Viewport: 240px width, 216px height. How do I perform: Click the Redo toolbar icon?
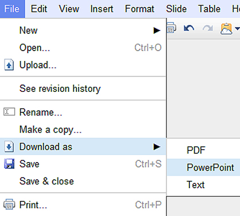point(208,28)
